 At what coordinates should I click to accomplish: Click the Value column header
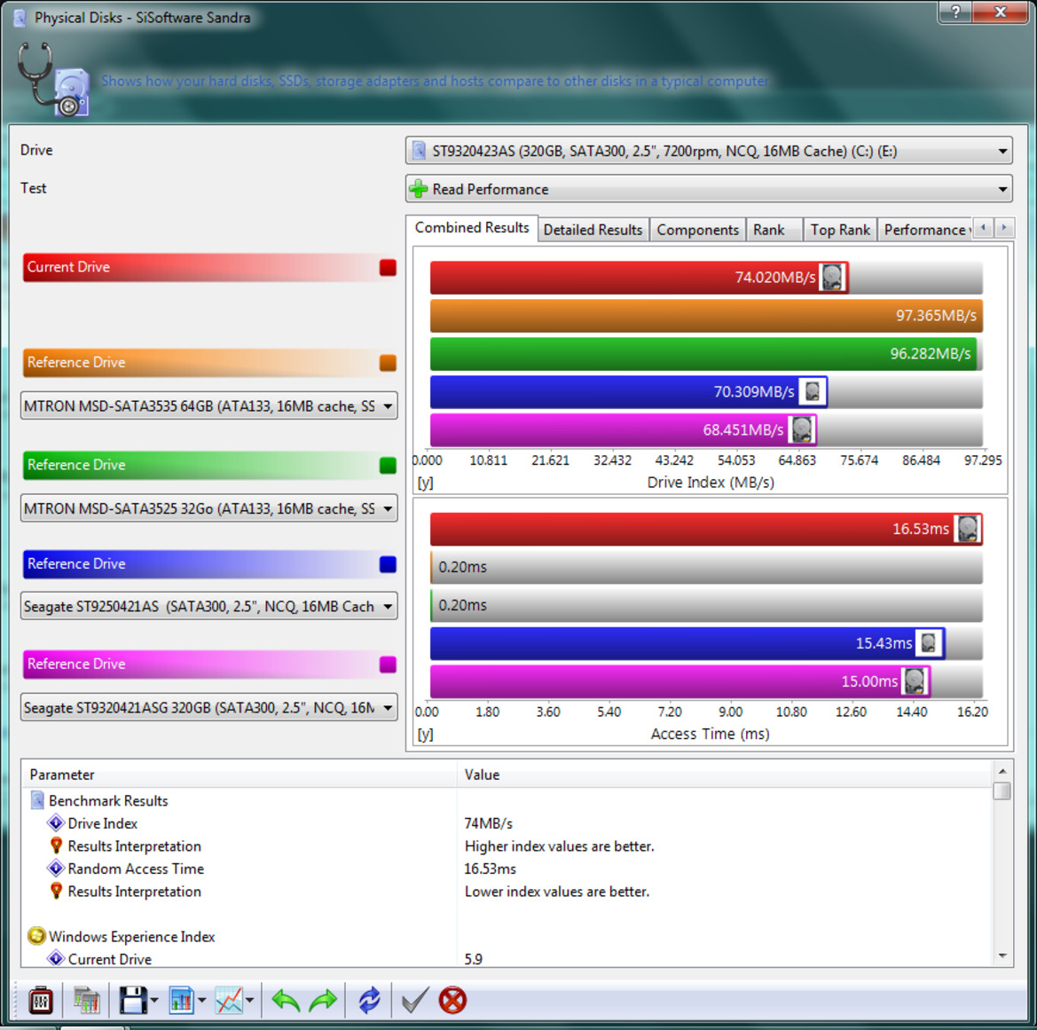tap(724, 774)
